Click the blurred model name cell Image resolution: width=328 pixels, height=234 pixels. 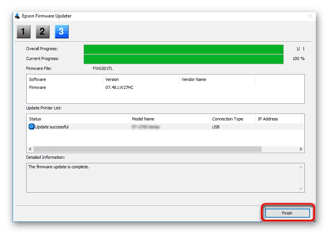pyautogui.click(x=146, y=127)
